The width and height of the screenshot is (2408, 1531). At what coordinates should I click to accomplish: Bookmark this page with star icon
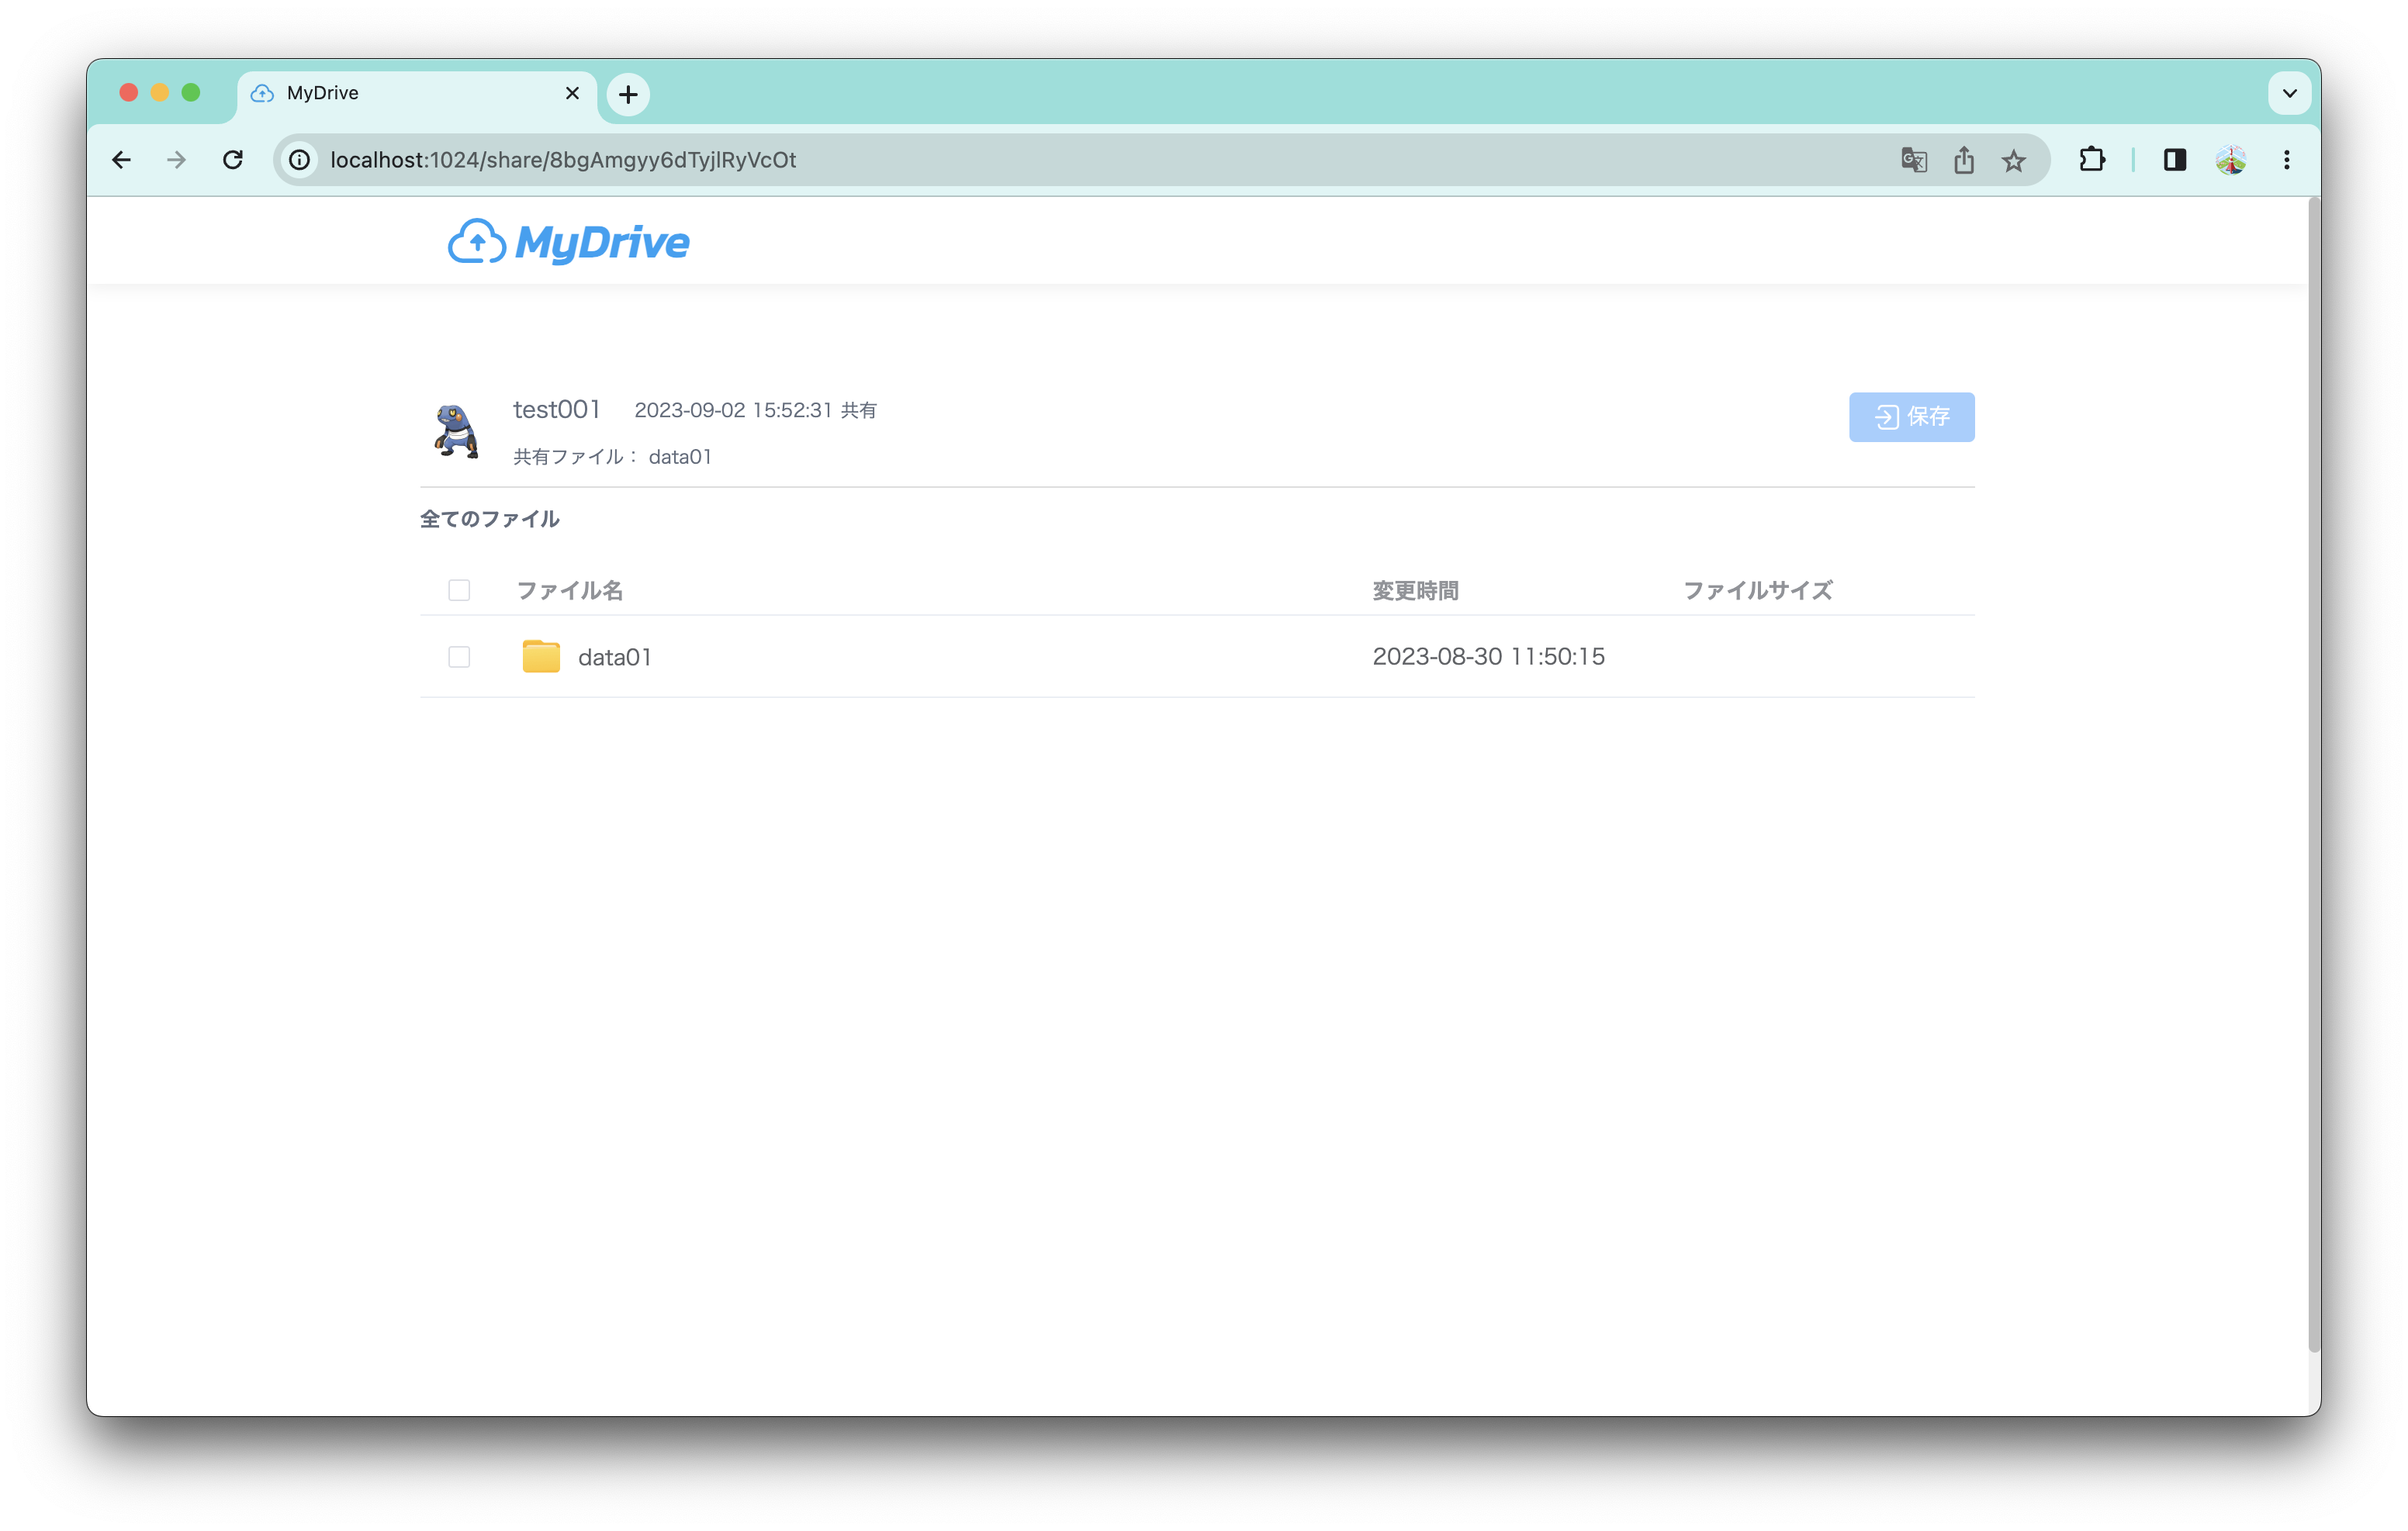[x=2014, y=160]
